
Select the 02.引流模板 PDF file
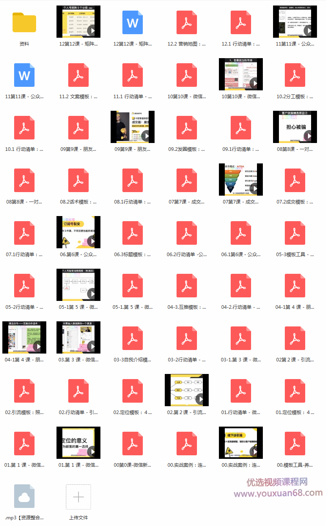pos(24,391)
